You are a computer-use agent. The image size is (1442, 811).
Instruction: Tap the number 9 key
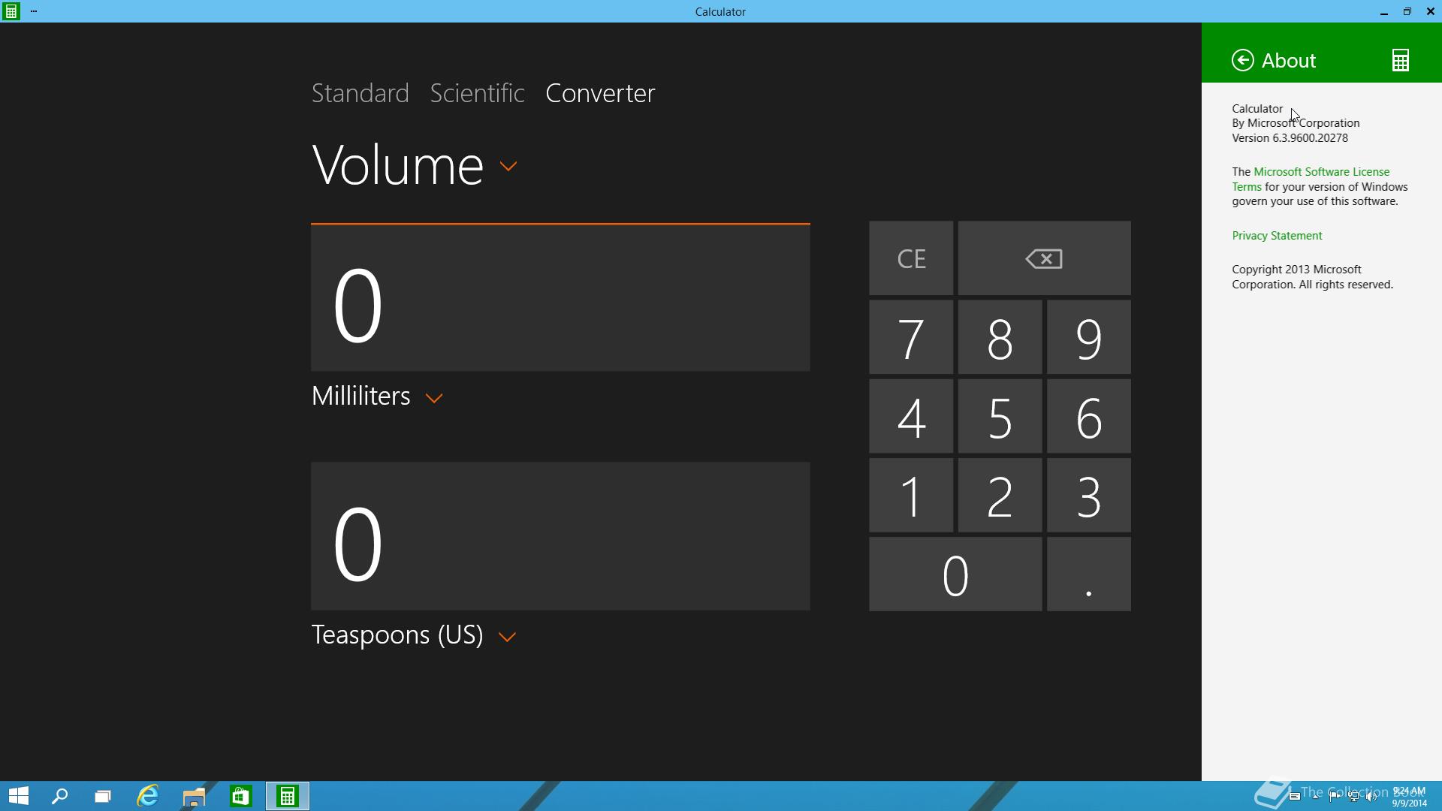pos(1089,337)
